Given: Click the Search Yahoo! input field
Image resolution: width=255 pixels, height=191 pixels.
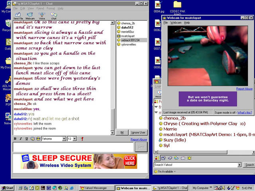Looking at the screenshot, I should coord(196,165).
